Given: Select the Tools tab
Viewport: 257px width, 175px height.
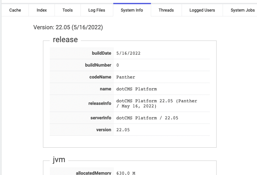Looking at the screenshot, I should click(67, 10).
